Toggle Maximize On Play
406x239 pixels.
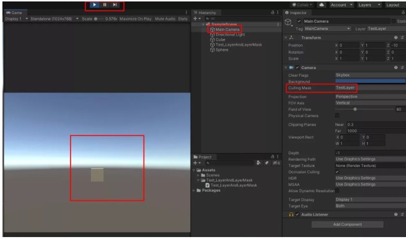point(135,19)
